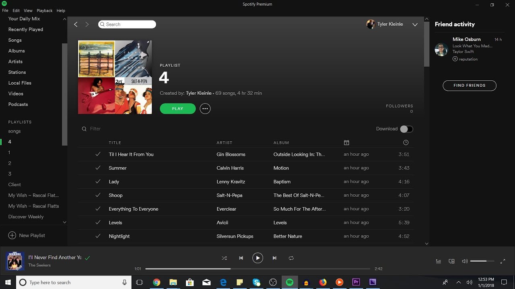Viewport: 515px width, 289px height.
Task: Sort by date added calendar icon
Action: click(346, 142)
